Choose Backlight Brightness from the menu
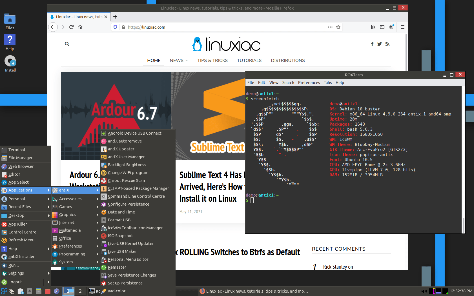The image size is (474, 296). tap(138, 165)
